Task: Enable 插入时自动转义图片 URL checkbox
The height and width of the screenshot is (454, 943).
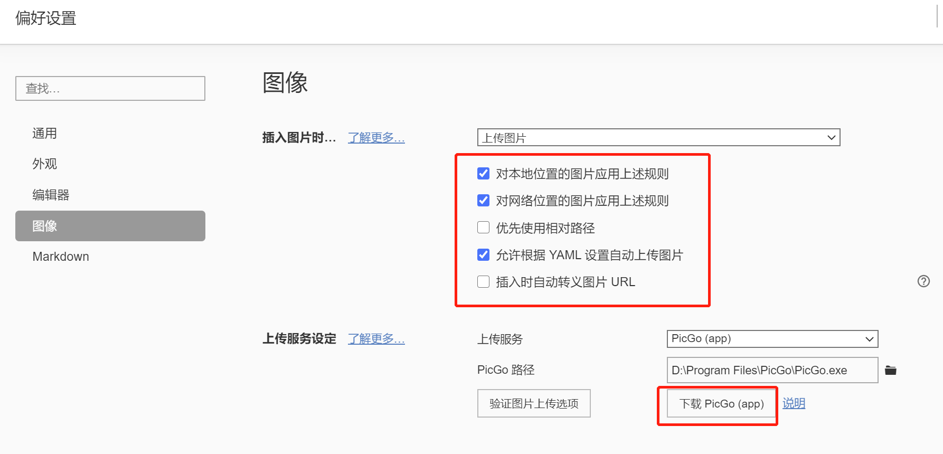Action: point(483,282)
